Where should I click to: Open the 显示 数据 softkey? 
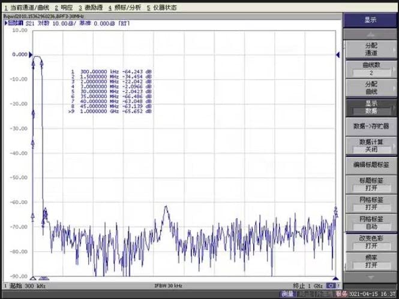pyautogui.click(x=371, y=107)
